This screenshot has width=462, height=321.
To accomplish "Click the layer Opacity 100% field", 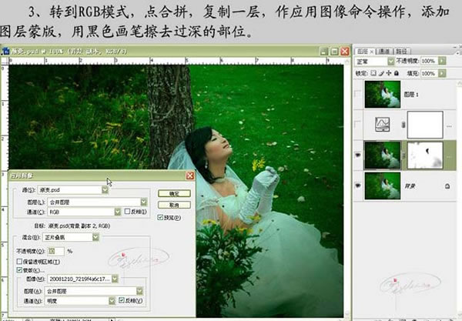I will click(429, 61).
